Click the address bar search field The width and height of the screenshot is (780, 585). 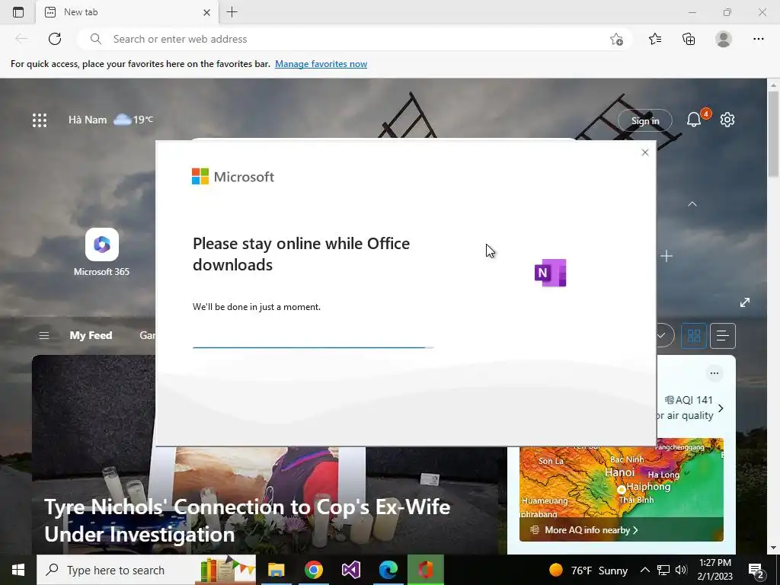(x=353, y=39)
